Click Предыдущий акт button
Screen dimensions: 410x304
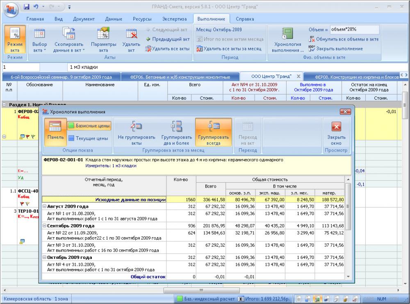(168, 39)
